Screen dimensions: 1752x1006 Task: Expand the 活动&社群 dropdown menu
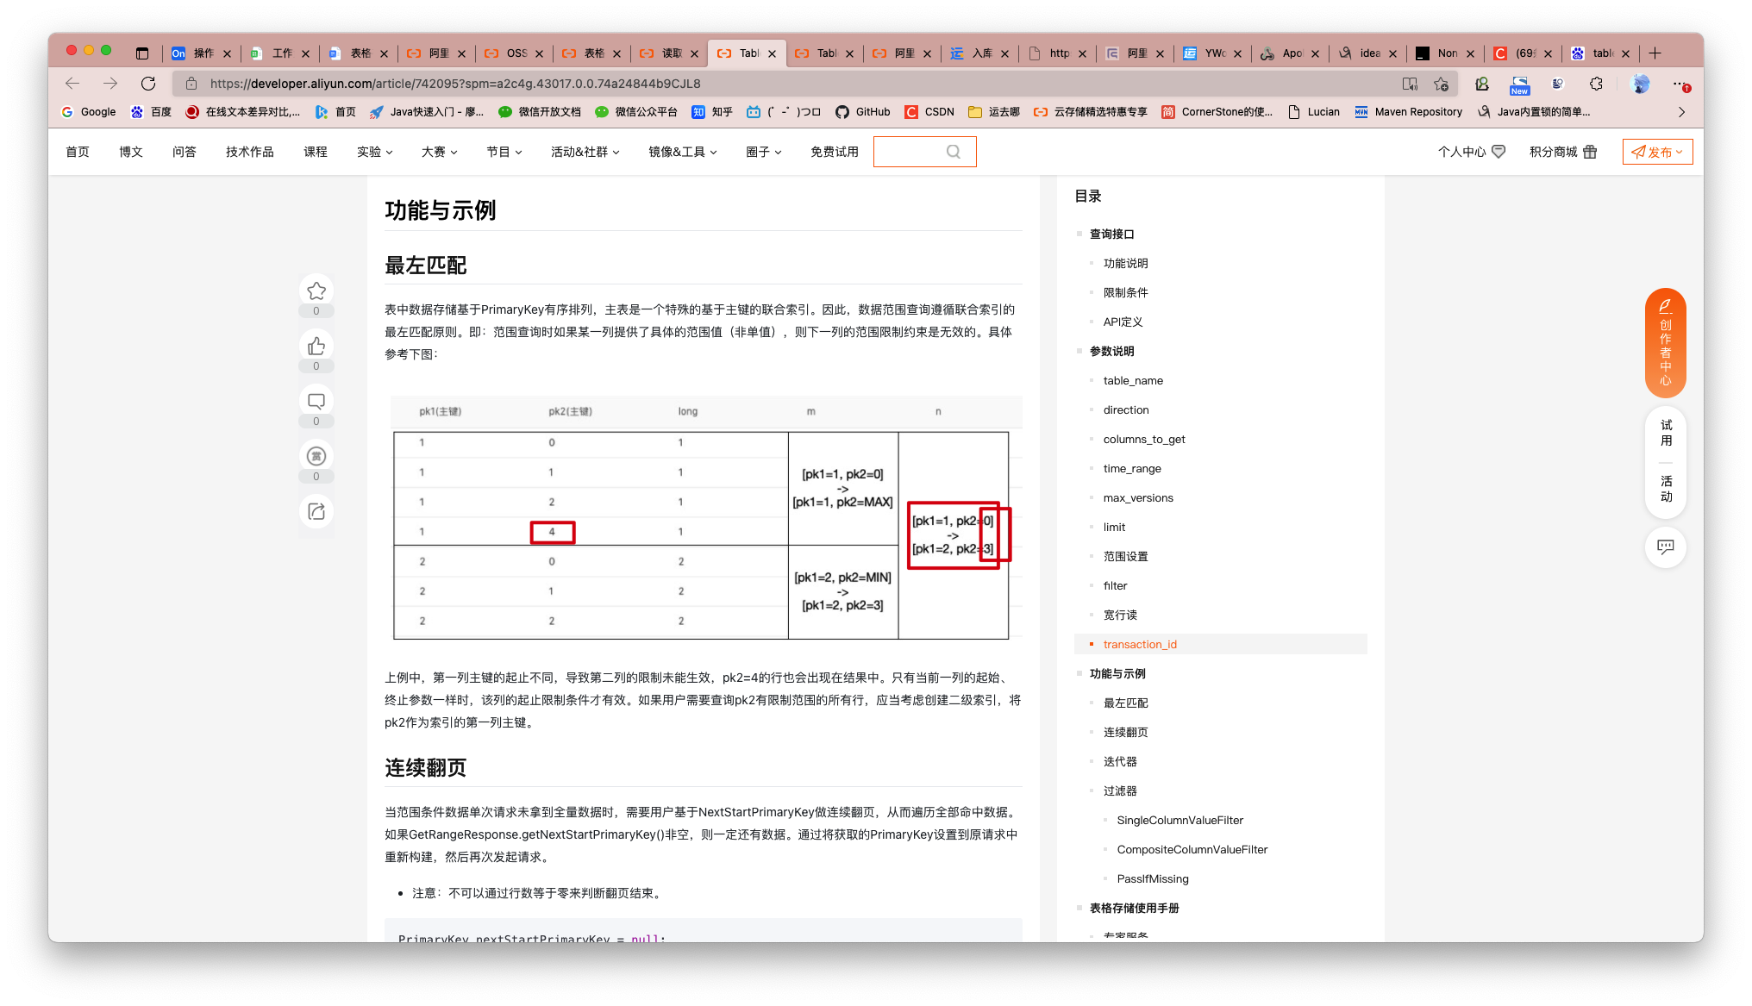pos(585,152)
